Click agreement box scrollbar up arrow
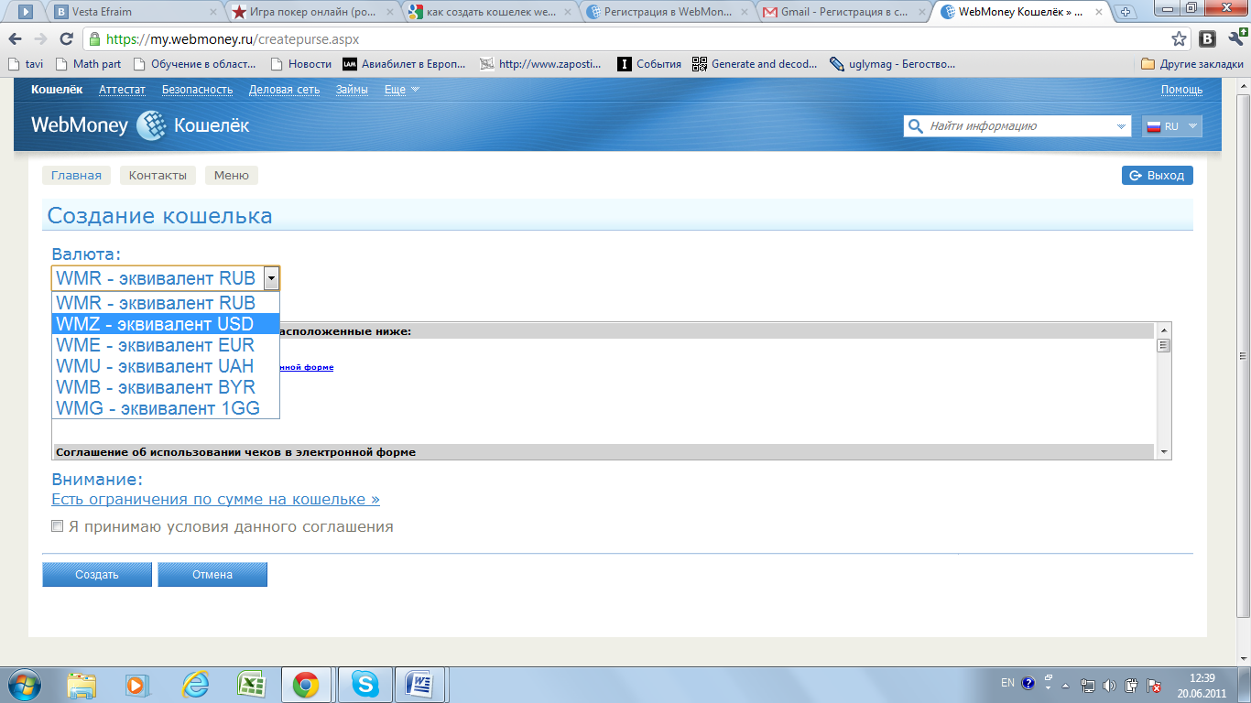Viewport: 1251px width, 703px height. coord(1164,330)
